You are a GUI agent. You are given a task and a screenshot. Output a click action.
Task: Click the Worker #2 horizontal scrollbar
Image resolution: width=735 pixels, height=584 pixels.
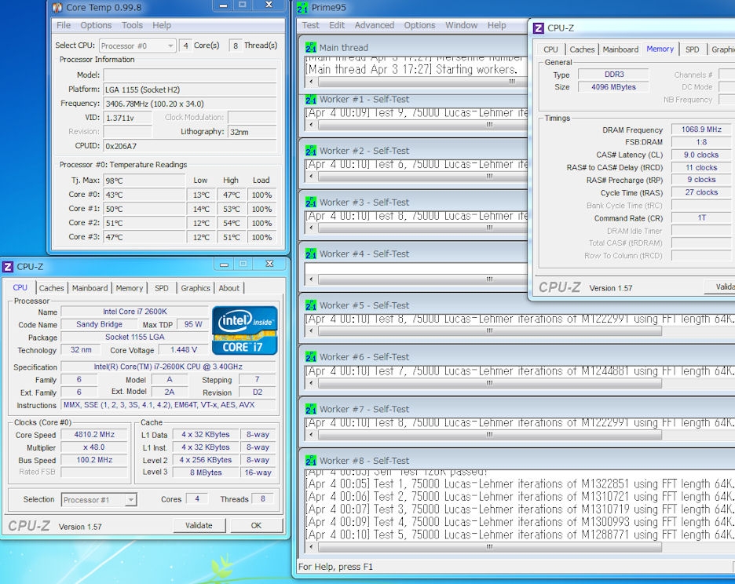tap(415, 177)
